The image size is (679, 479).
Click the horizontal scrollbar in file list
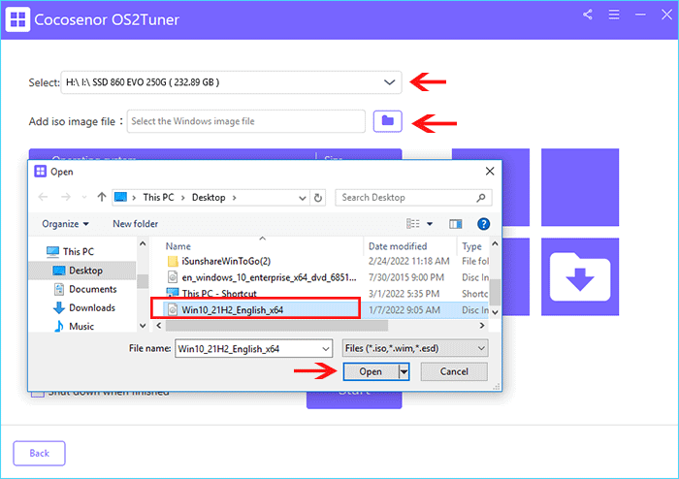point(277,326)
